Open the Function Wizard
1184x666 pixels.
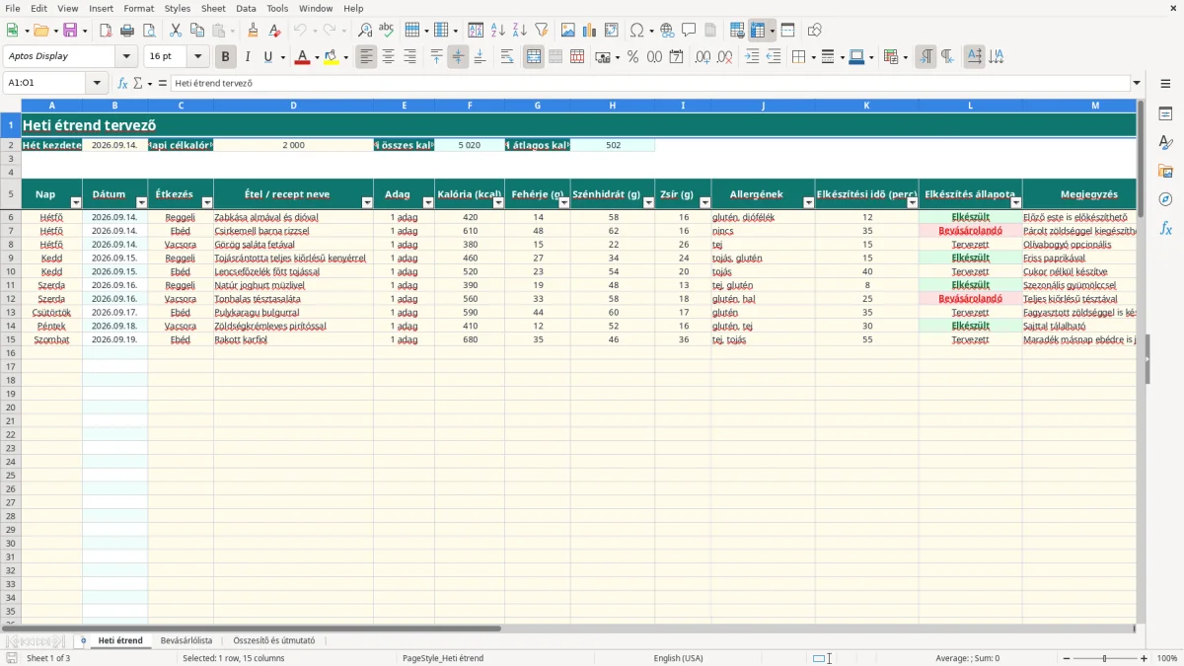(123, 83)
